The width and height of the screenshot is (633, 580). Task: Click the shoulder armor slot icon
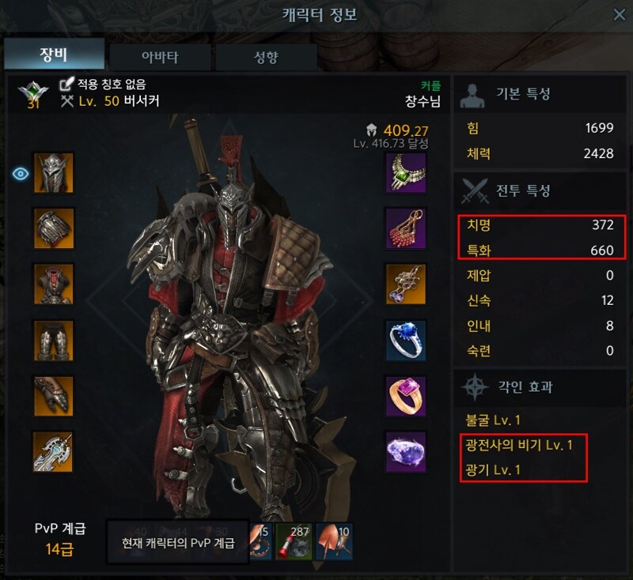[x=53, y=228]
